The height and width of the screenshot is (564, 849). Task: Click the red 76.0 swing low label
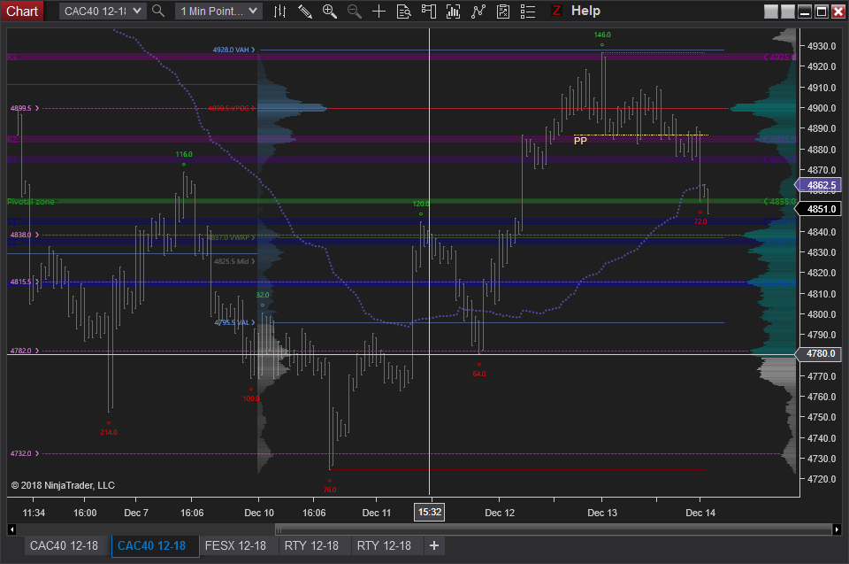[x=330, y=490]
